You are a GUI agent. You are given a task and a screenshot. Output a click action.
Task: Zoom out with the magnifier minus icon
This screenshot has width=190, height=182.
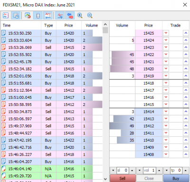(90, 16)
